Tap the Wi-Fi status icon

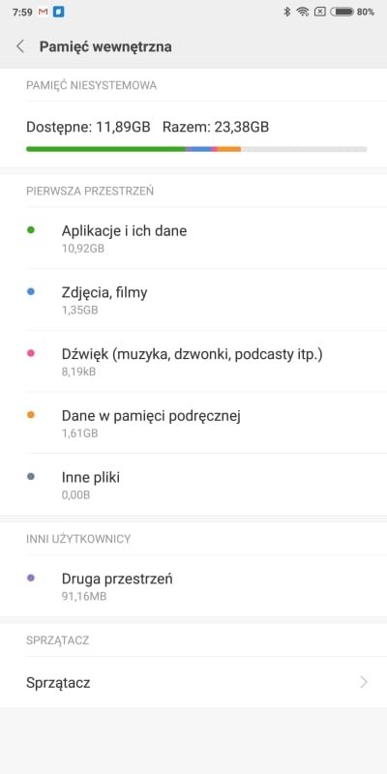[x=303, y=12]
